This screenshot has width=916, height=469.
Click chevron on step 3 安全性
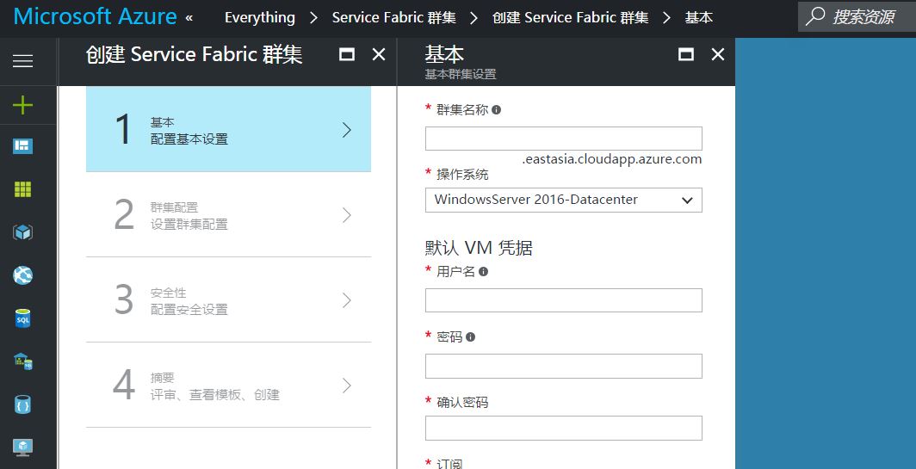click(347, 300)
